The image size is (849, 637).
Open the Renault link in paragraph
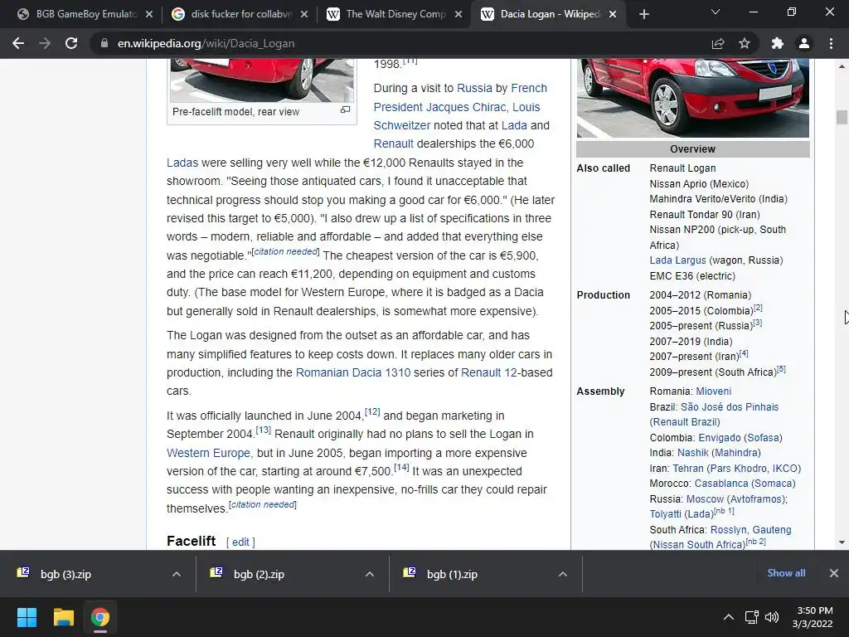point(393,144)
